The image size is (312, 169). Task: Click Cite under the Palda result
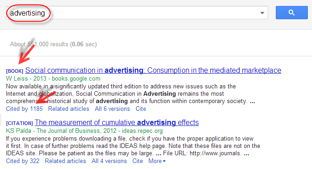point(138,161)
